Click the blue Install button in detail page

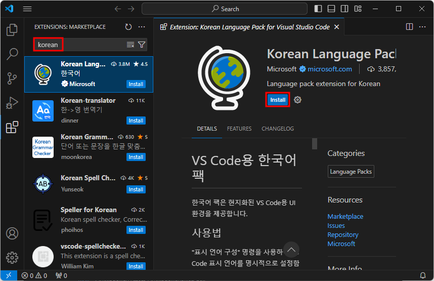(278, 100)
